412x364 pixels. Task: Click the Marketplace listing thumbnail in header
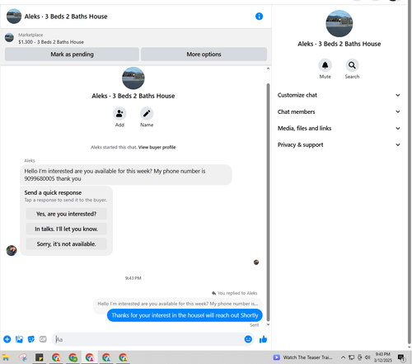click(x=9, y=38)
